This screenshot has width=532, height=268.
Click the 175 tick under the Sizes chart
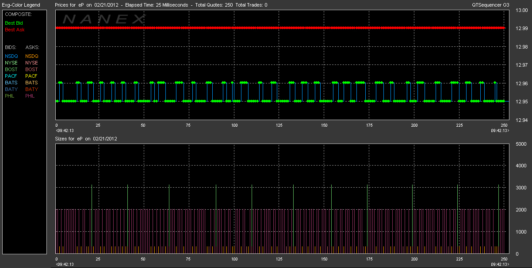pyautogui.click(x=369, y=259)
